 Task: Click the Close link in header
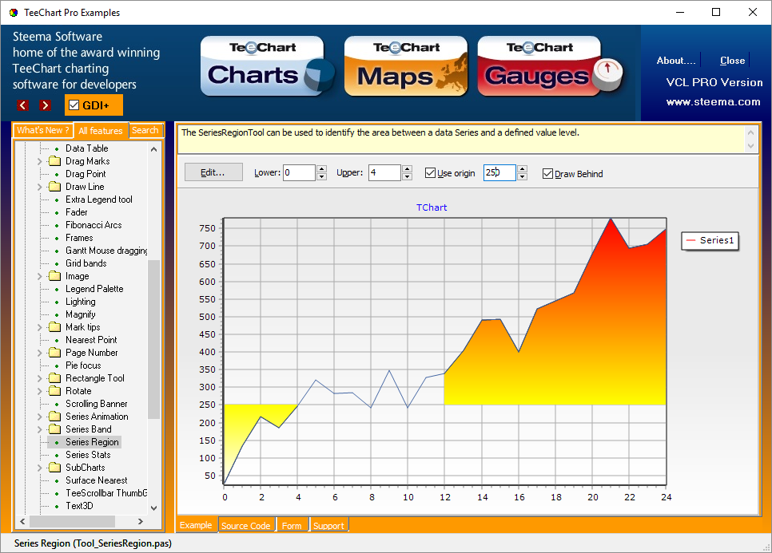tap(732, 61)
